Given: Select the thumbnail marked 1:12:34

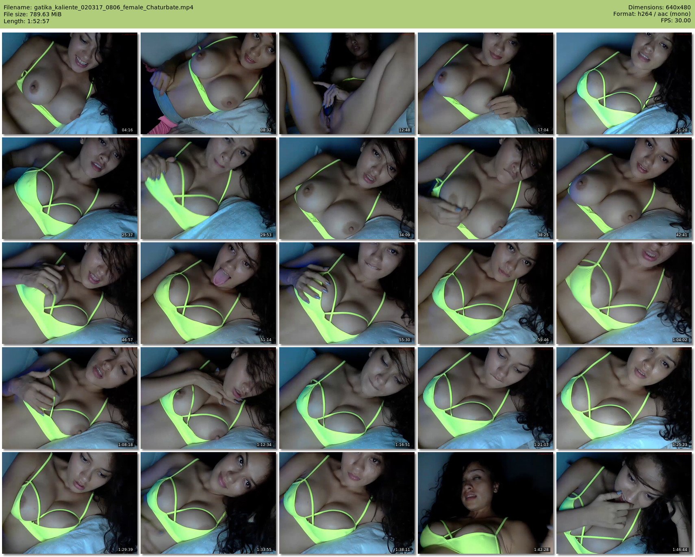Looking at the screenshot, I should tap(208, 398).
